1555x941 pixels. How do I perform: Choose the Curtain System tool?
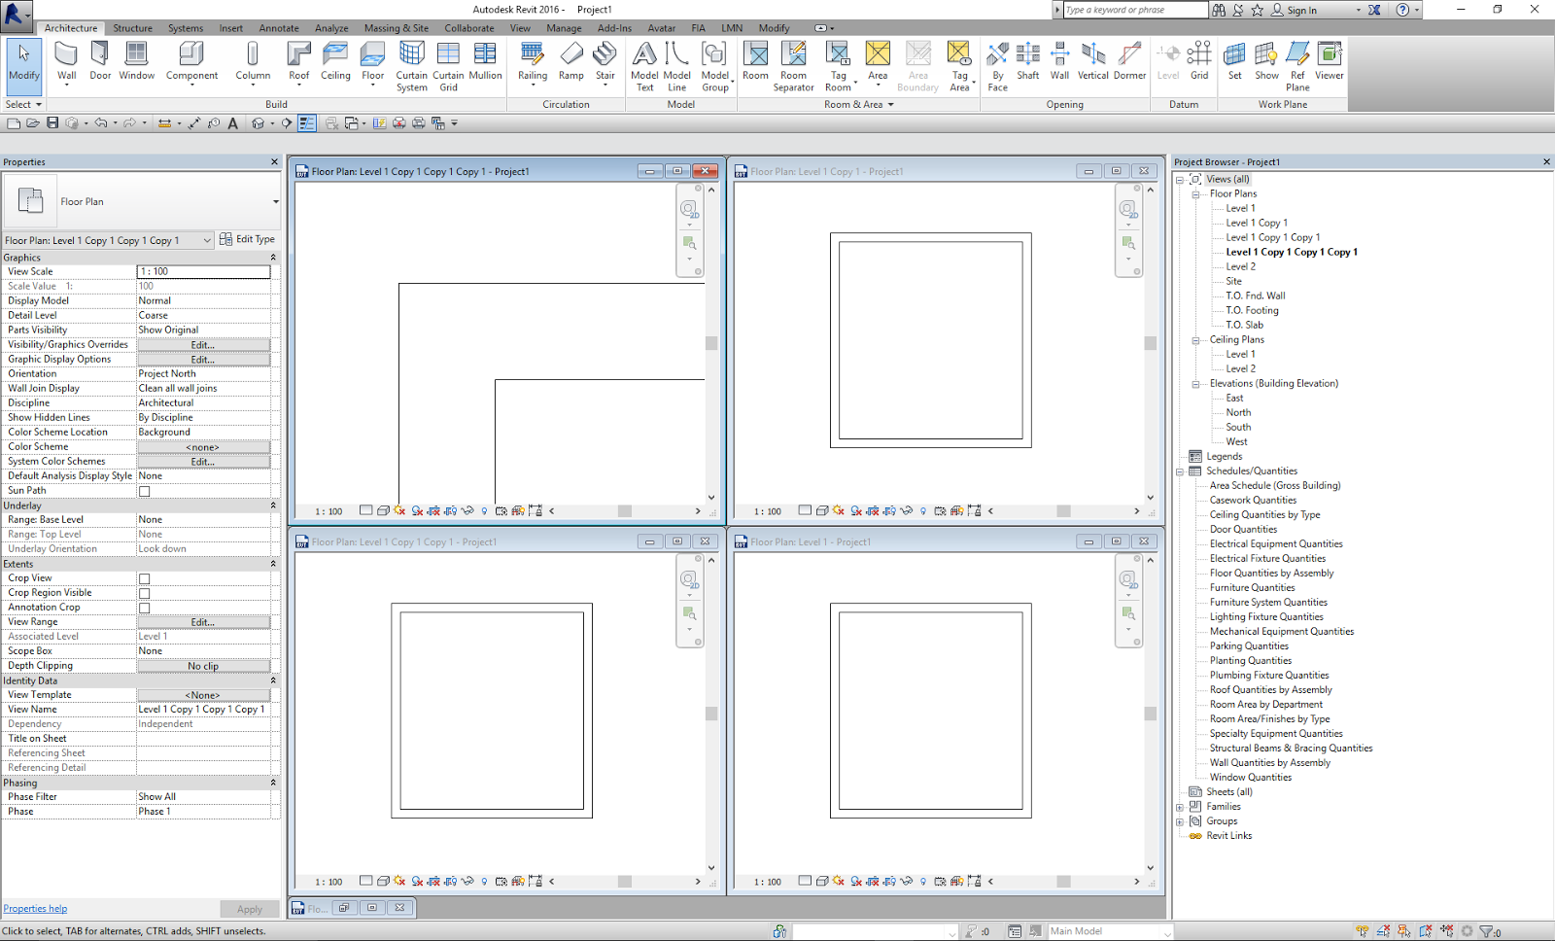[x=412, y=66]
